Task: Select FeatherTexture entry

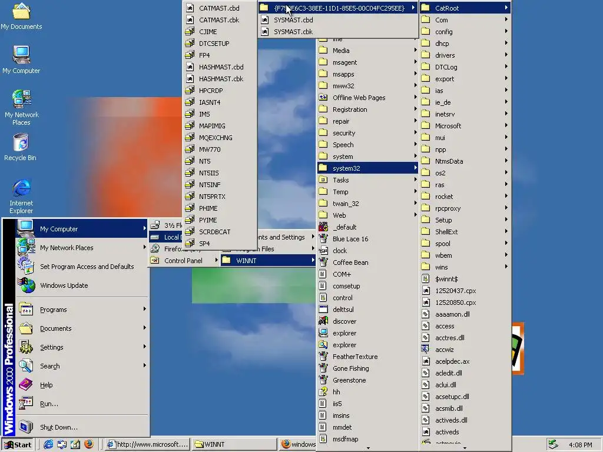Action: click(x=367, y=357)
